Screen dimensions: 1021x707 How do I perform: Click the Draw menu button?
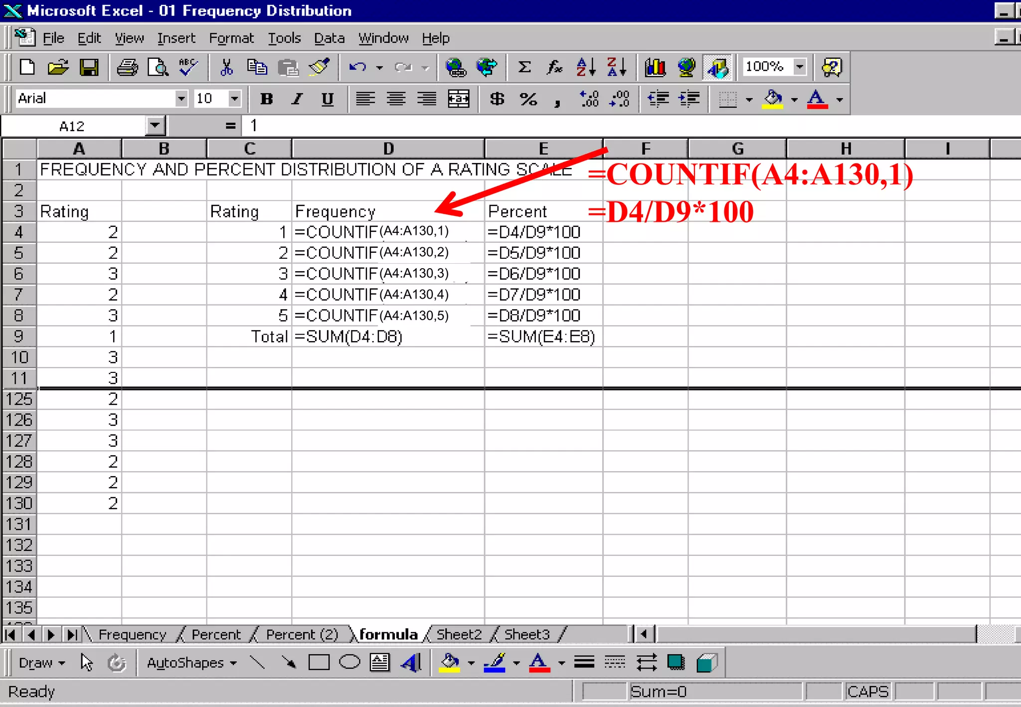pos(41,663)
